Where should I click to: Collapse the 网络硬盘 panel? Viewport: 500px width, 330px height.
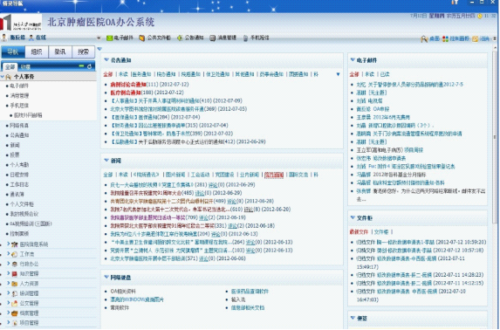[106, 277]
